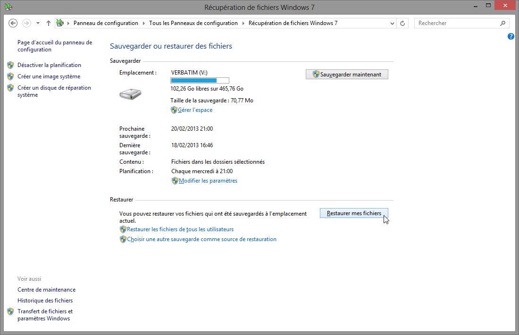The width and height of the screenshot is (519, 335).
Task: Click the control panel icon in the address bar
Action: 60,23
